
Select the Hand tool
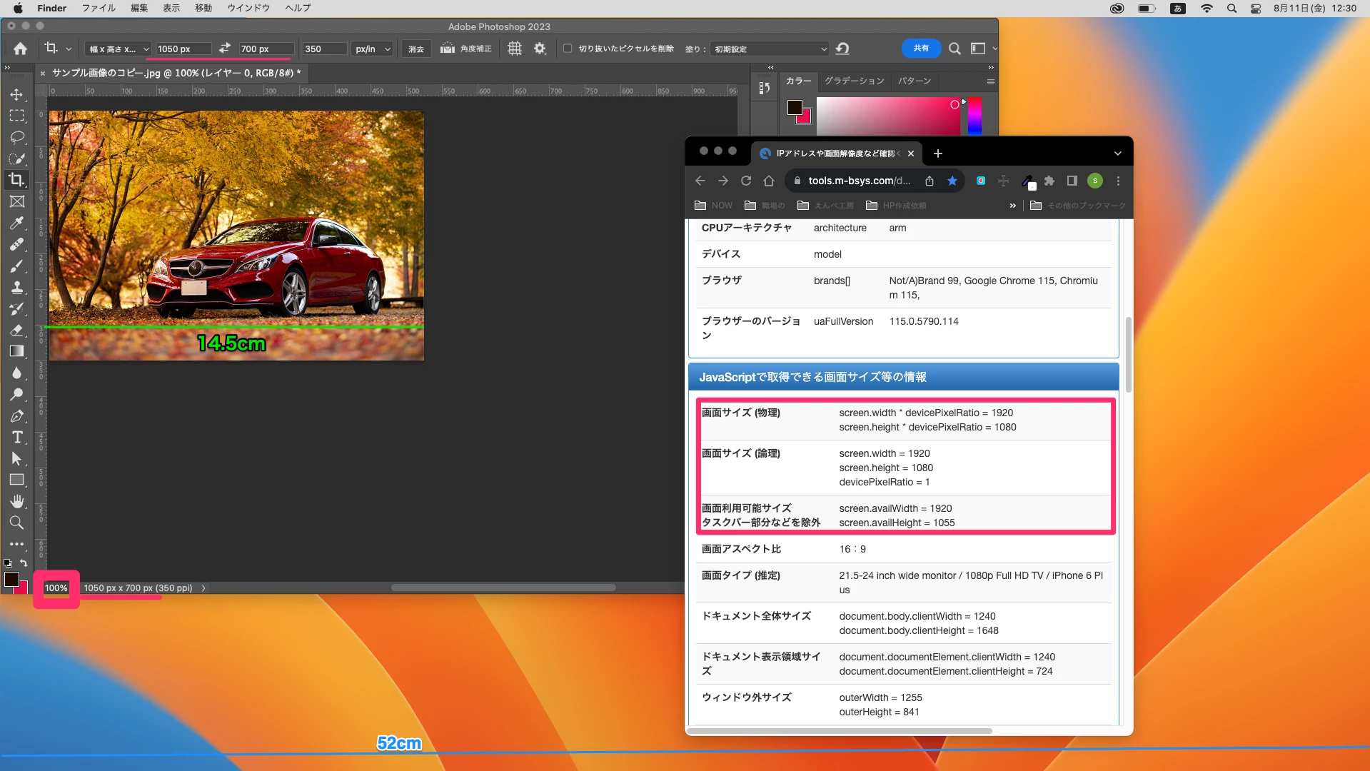tap(16, 501)
